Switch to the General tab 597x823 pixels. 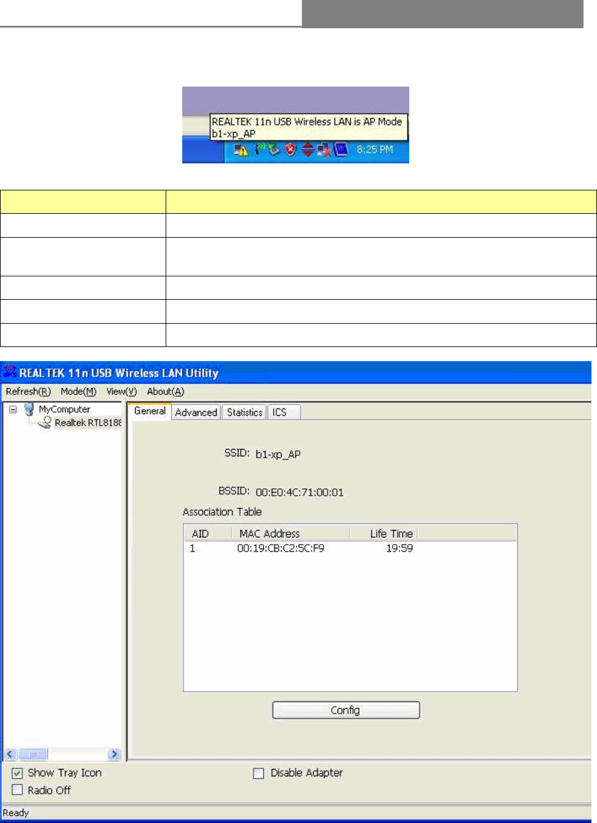point(150,411)
